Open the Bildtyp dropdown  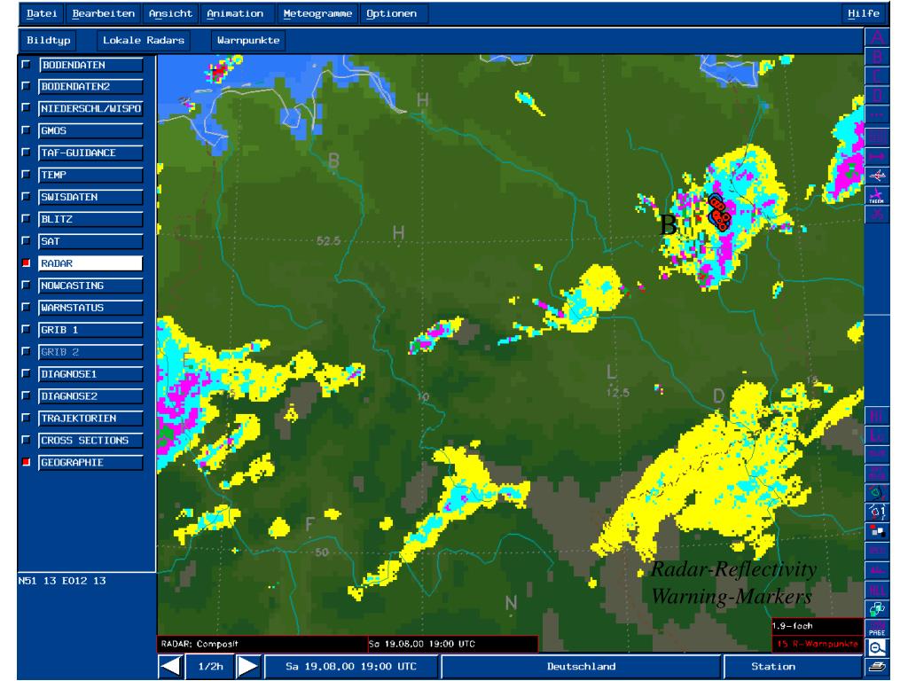49,41
